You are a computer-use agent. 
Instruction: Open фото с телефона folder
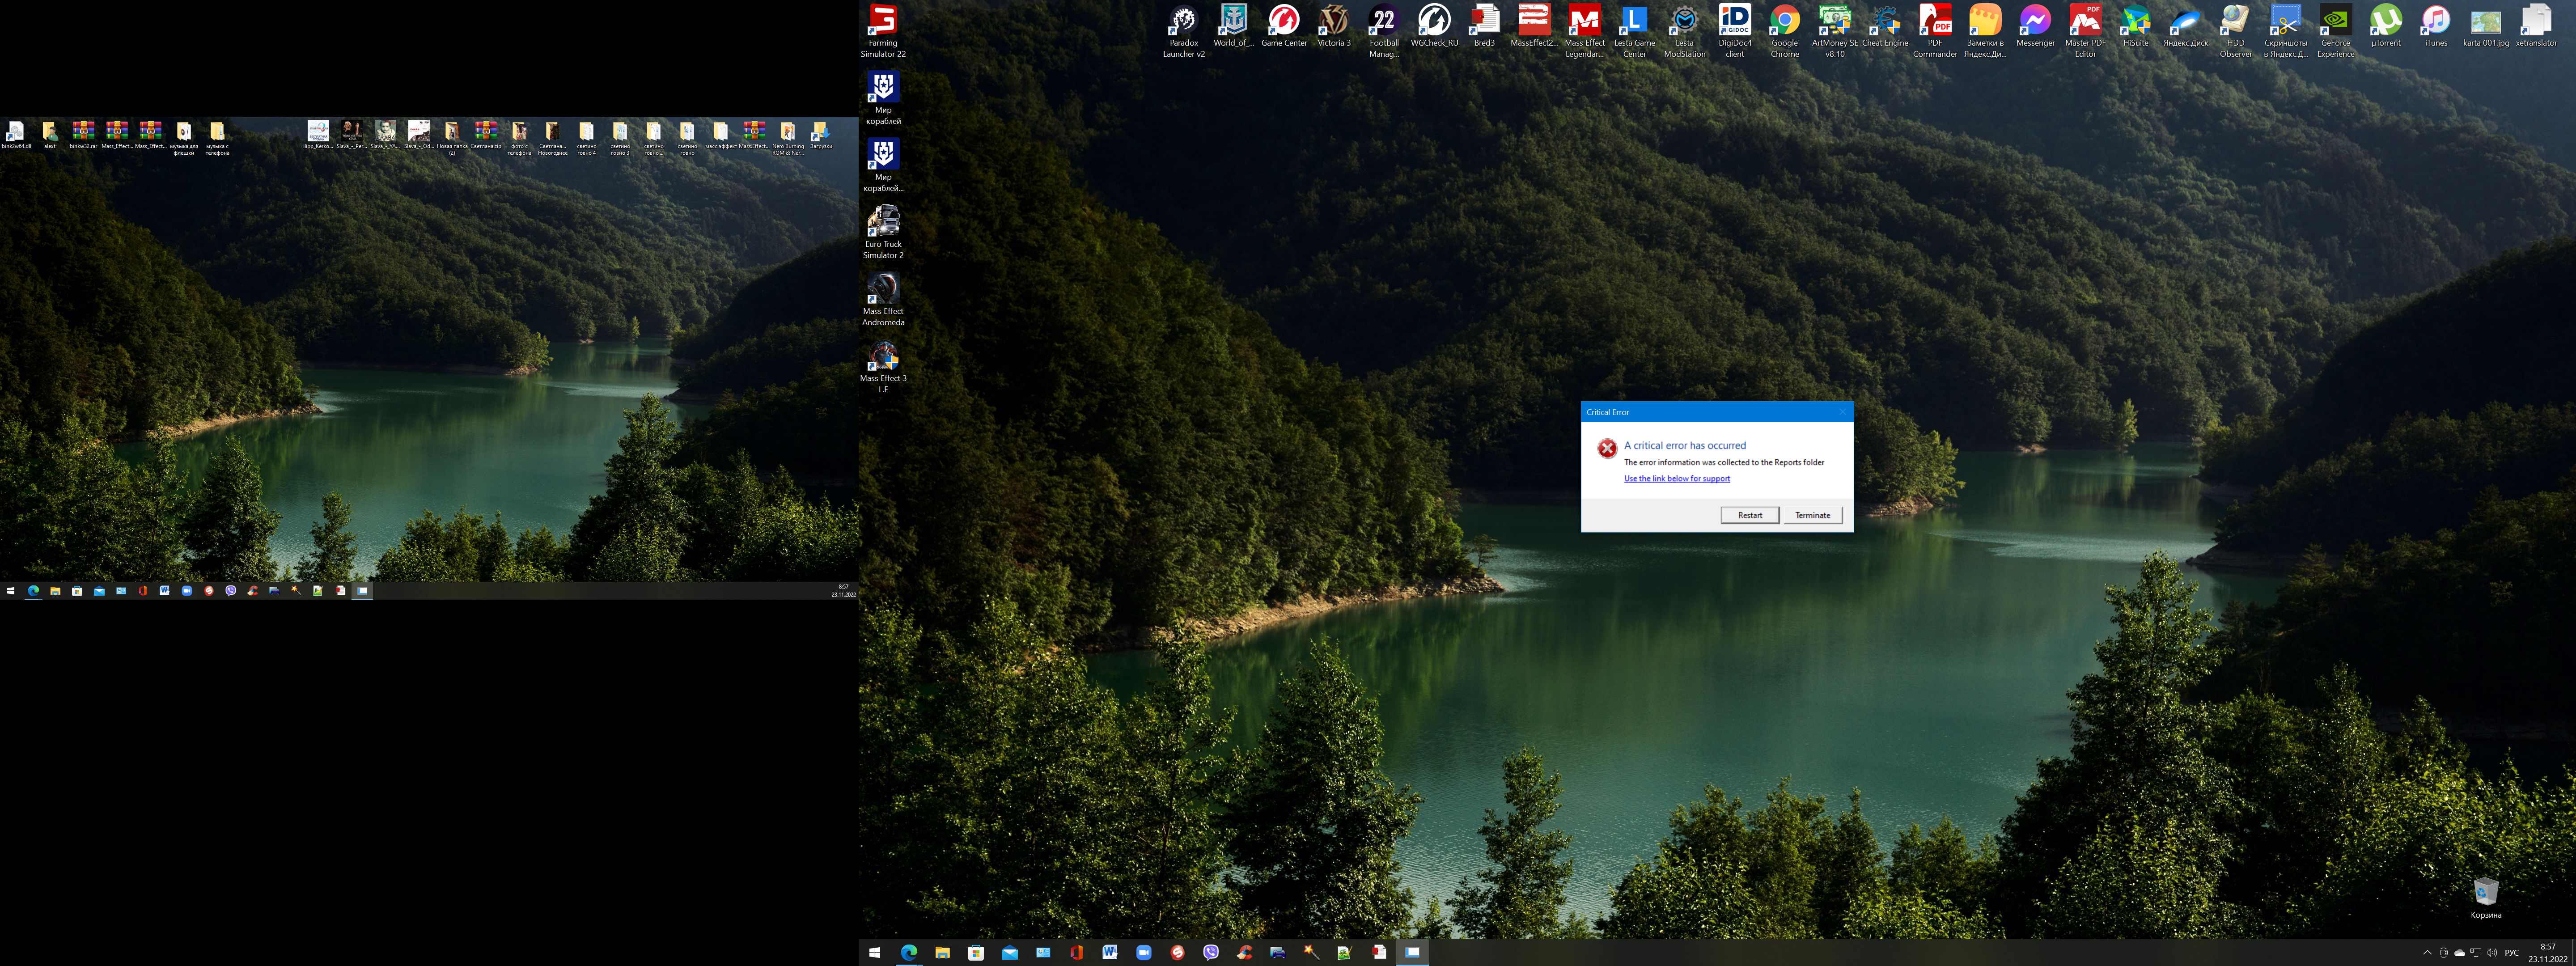click(519, 138)
